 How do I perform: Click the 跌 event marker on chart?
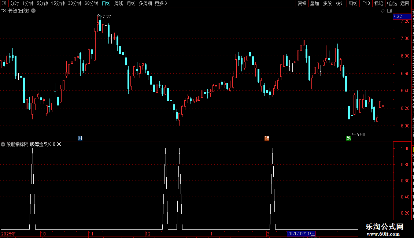coord(349,138)
